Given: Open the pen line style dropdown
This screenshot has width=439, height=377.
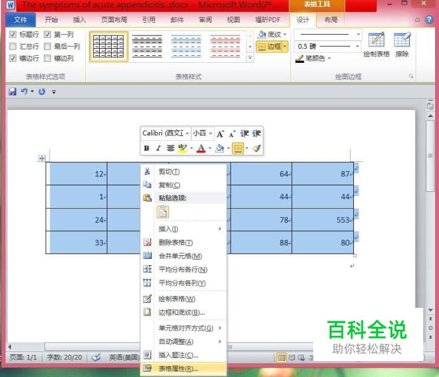Looking at the screenshot, I should 358,34.
